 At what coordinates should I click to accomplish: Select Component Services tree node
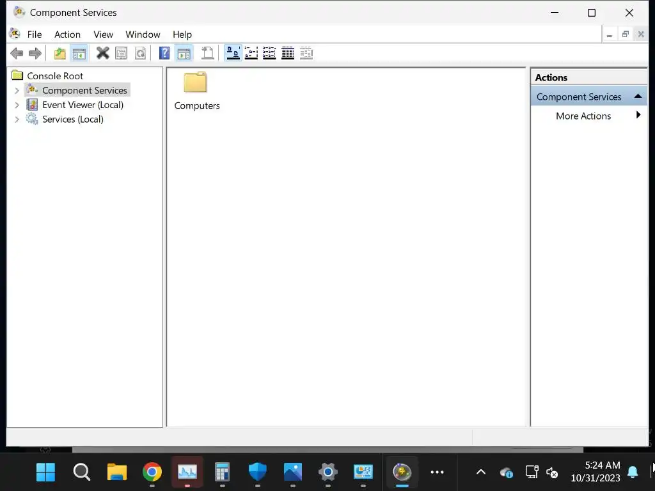[84, 90]
